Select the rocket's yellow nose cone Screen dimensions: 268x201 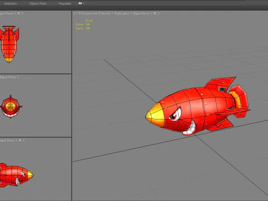point(155,116)
